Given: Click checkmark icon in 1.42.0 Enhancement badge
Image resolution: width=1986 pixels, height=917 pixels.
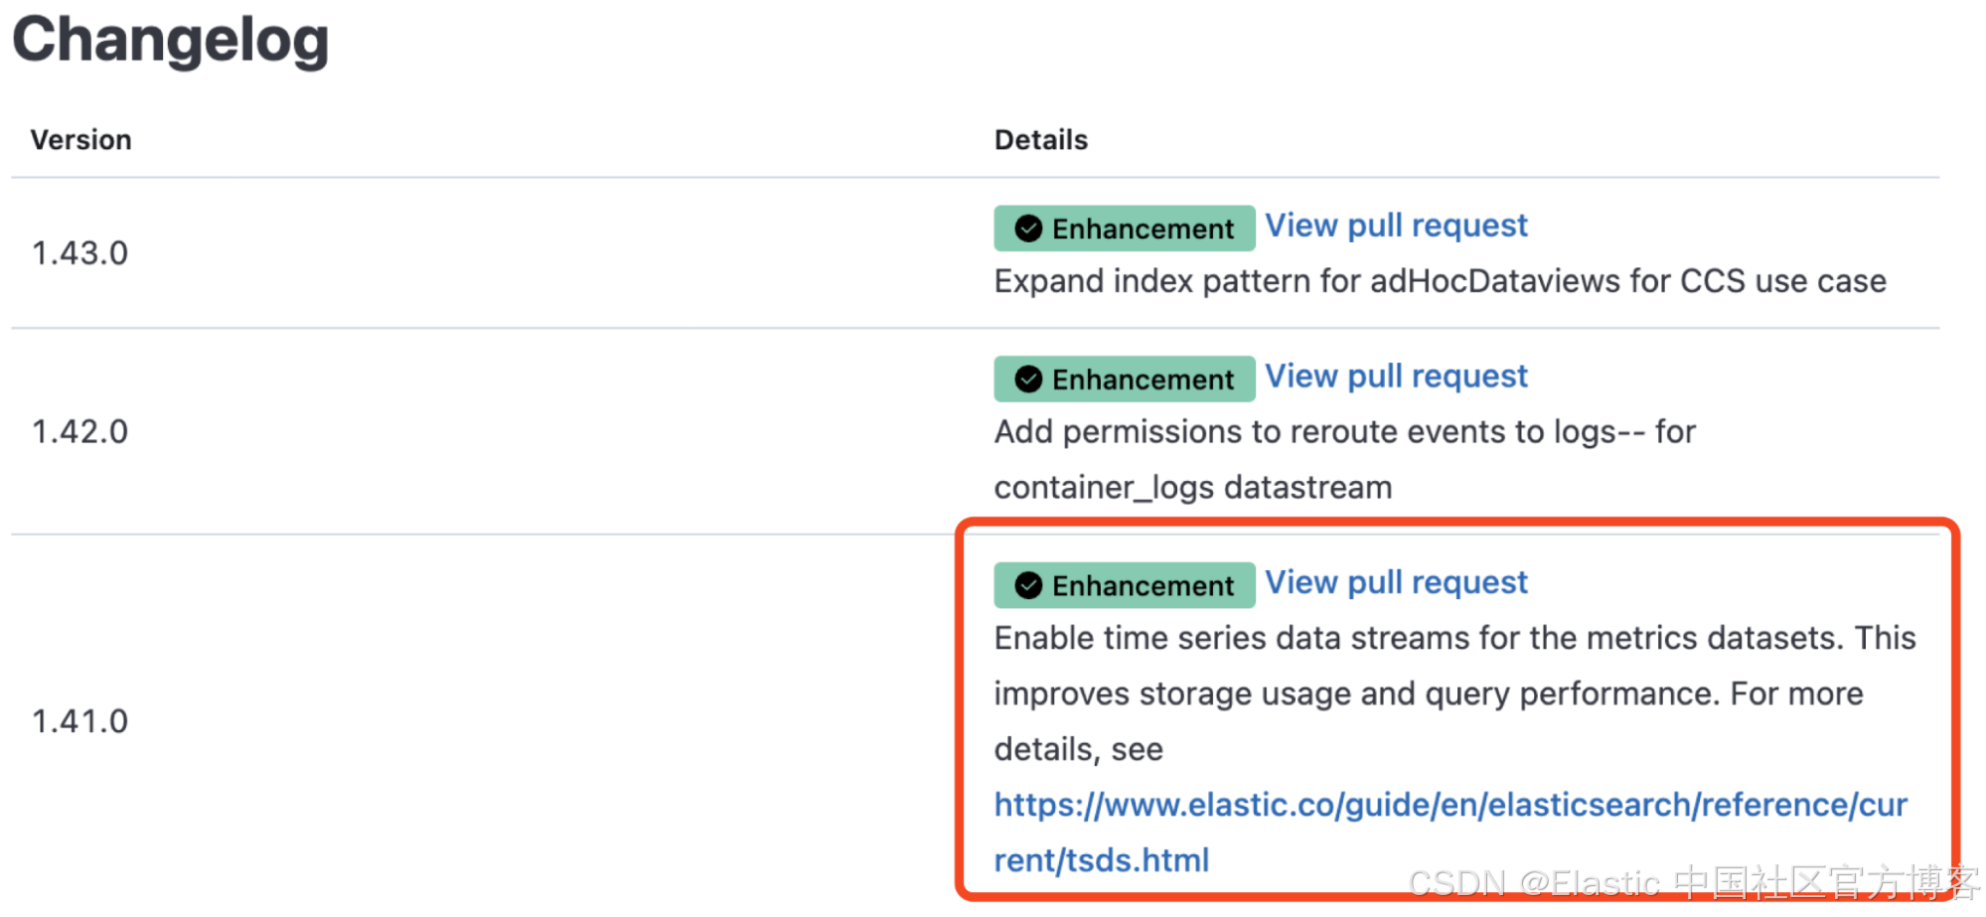Looking at the screenshot, I should (x=1028, y=380).
